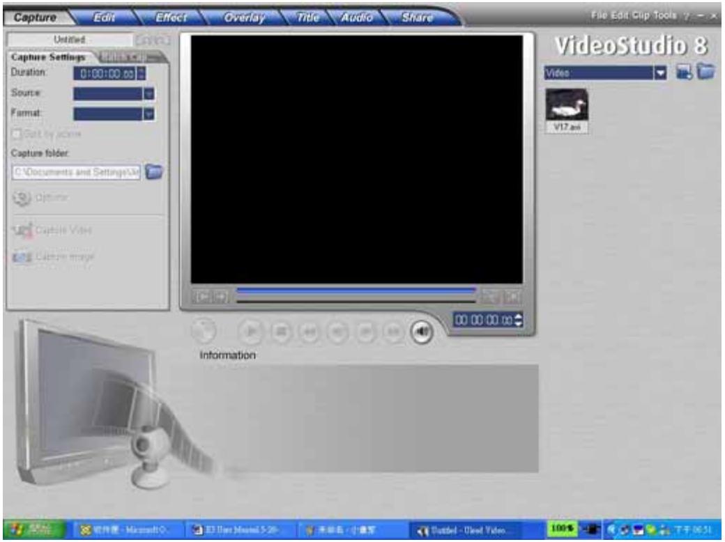Click the 100% indicator in taskbar

[x=563, y=529]
